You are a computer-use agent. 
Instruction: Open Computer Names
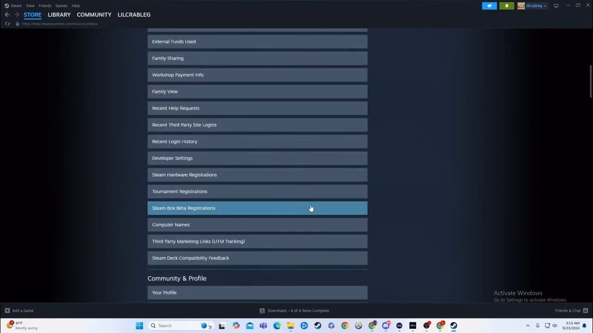258,225
